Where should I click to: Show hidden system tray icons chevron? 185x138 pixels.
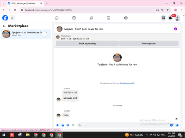[147, 135]
